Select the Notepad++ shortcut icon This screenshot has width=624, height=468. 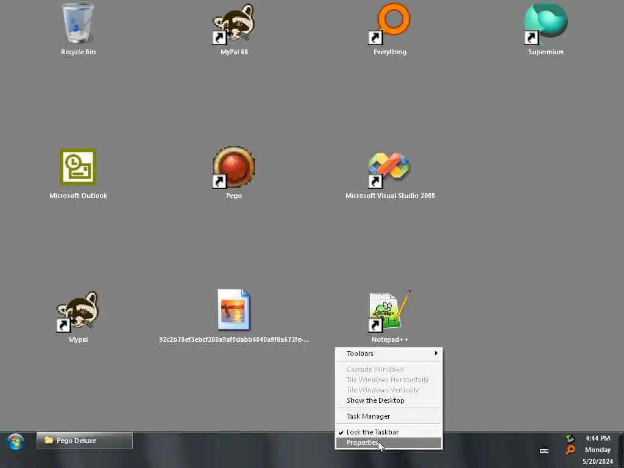390,311
